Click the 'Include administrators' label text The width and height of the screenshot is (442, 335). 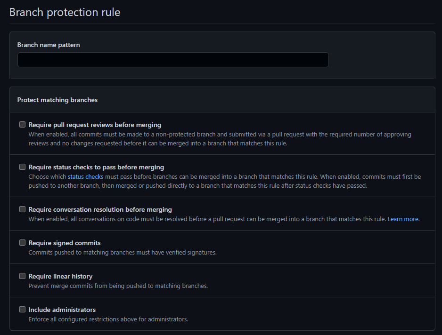(x=62, y=310)
